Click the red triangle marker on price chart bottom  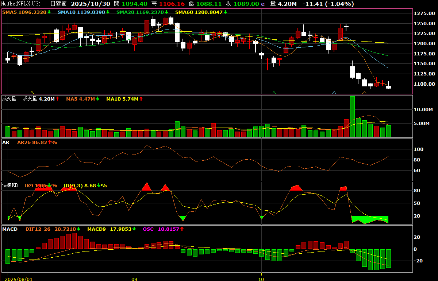point(364,93)
